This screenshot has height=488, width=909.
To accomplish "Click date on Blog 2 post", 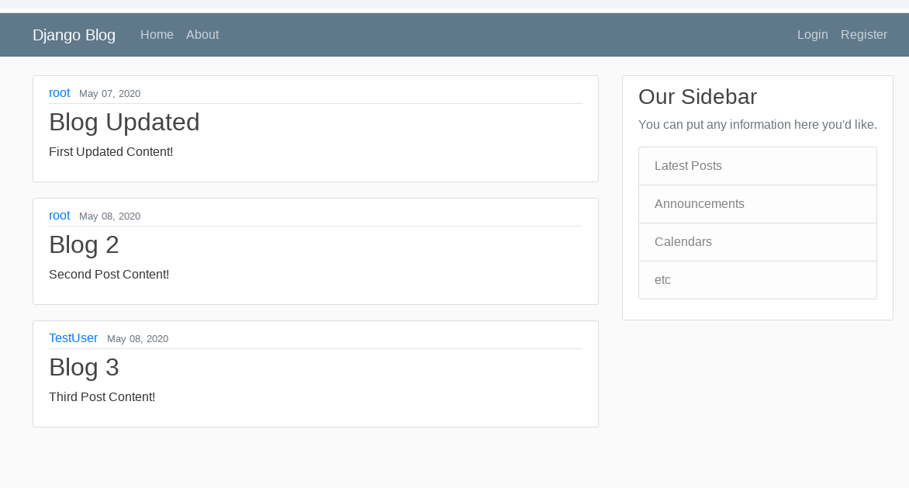I will coord(109,216).
